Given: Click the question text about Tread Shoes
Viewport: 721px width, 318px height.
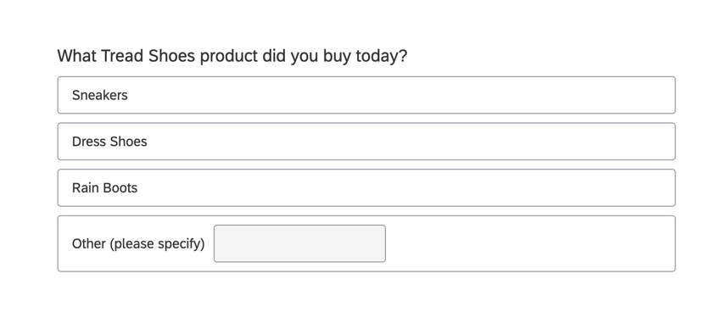Looking at the screenshot, I should tap(232, 56).
